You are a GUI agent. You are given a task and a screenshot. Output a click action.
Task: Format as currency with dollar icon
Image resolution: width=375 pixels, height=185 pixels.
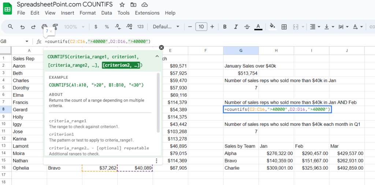(96, 27)
